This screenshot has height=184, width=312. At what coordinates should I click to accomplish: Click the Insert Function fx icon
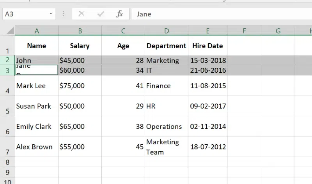(120, 14)
